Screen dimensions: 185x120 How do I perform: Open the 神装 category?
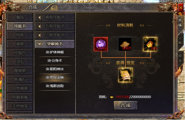(x=20, y=44)
